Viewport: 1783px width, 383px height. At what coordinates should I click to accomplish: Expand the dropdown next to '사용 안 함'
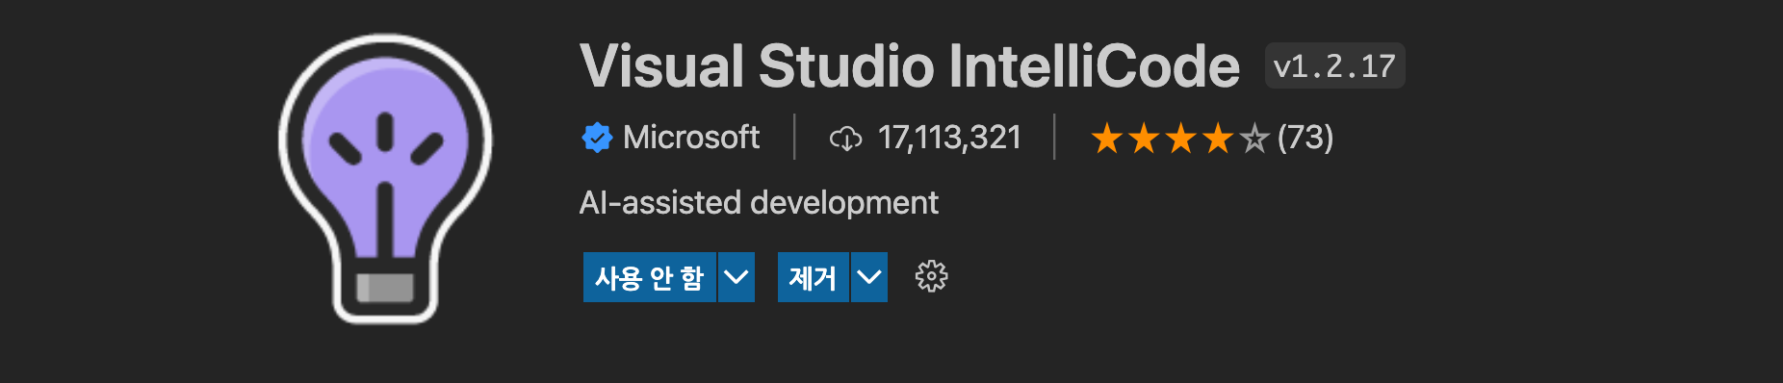click(x=736, y=277)
